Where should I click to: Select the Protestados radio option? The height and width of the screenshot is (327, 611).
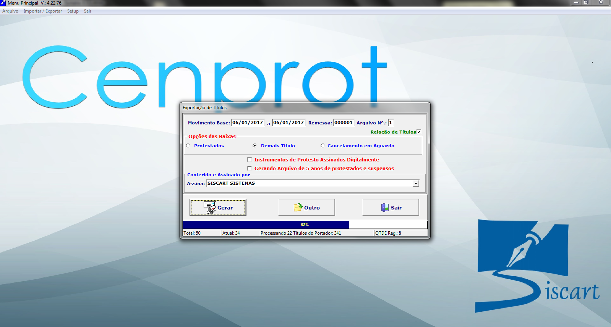click(188, 146)
